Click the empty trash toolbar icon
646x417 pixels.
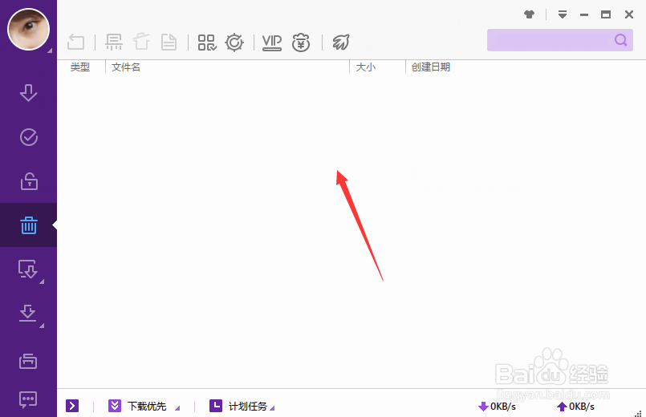tap(141, 42)
